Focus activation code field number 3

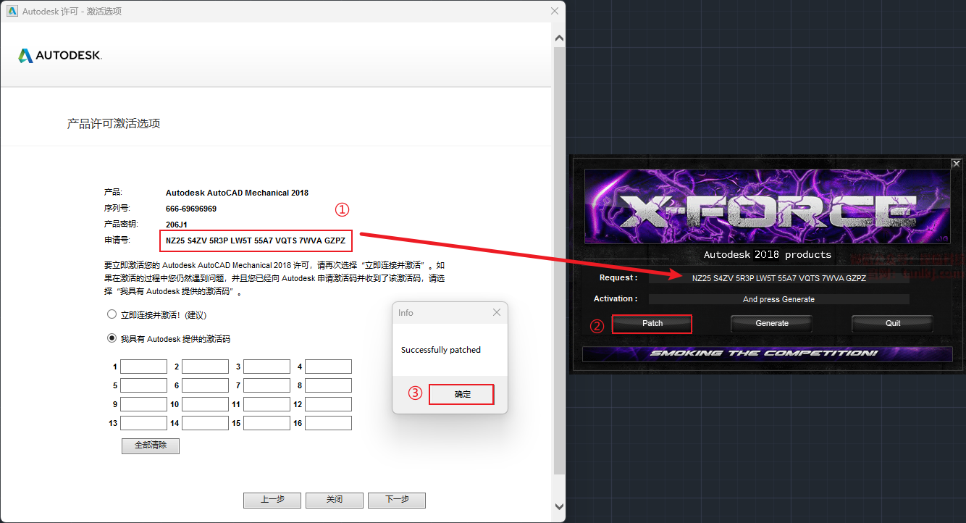[266, 367]
